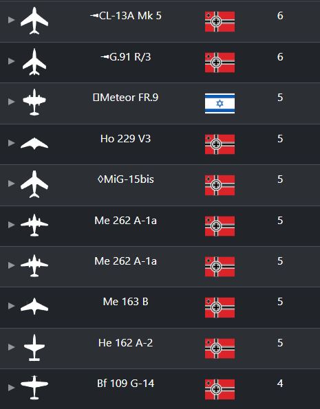Click the German flag beside Ho 229 V3
The width and height of the screenshot is (320, 409).
[x=220, y=144]
